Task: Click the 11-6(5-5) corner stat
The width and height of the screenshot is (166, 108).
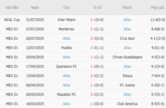Action: pos(157,20)
